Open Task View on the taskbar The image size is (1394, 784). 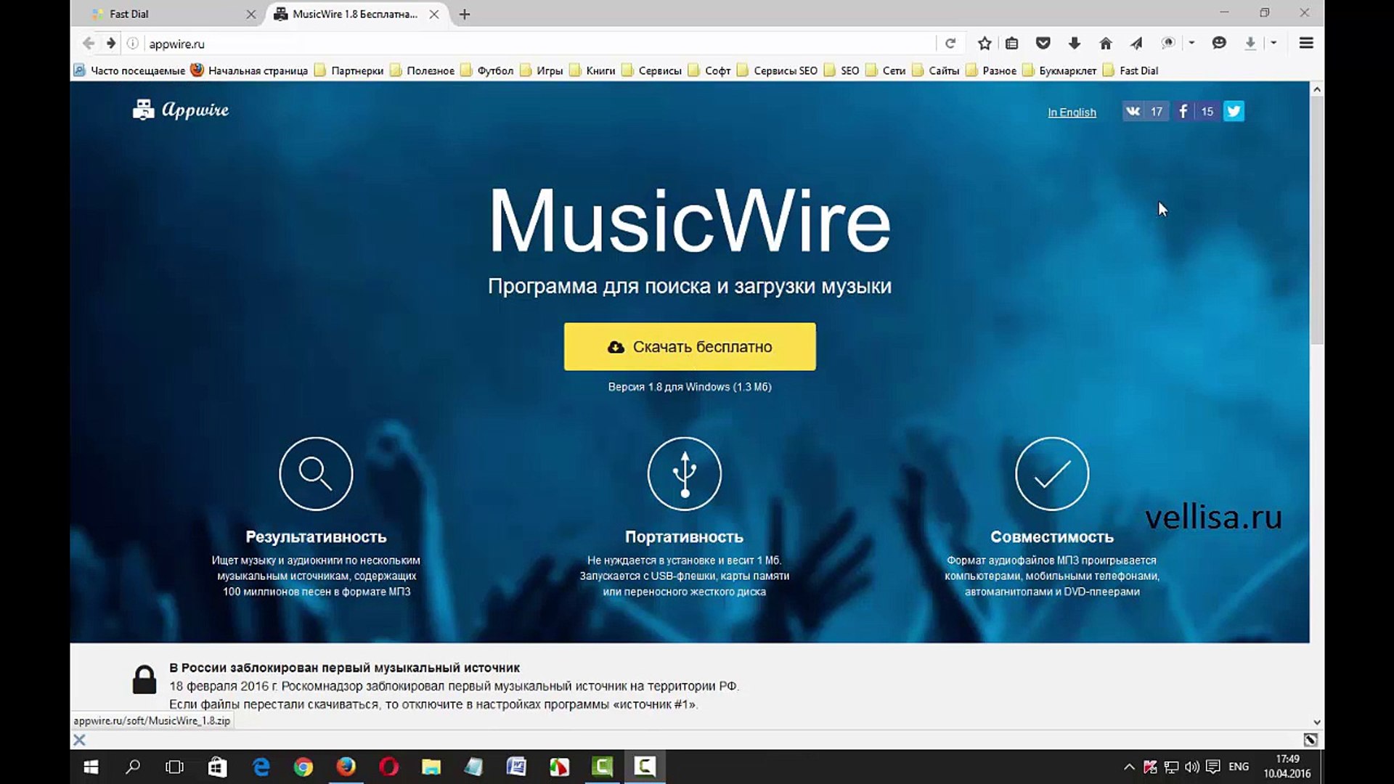pos(175,767)
